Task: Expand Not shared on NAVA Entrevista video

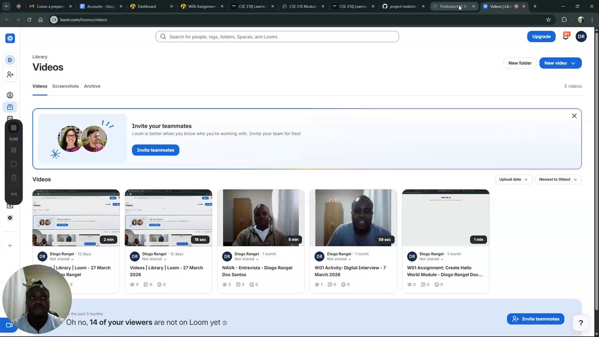Action: point(246,259)
